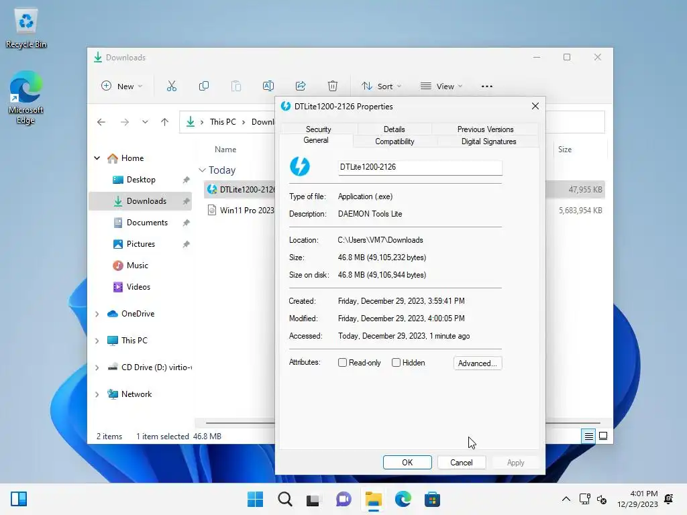Expand the OneDrive tree node
The image size is (687, 515).
(97, 314)
